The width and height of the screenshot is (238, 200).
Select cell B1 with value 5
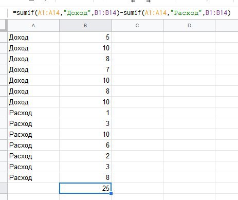pos(85,37)
